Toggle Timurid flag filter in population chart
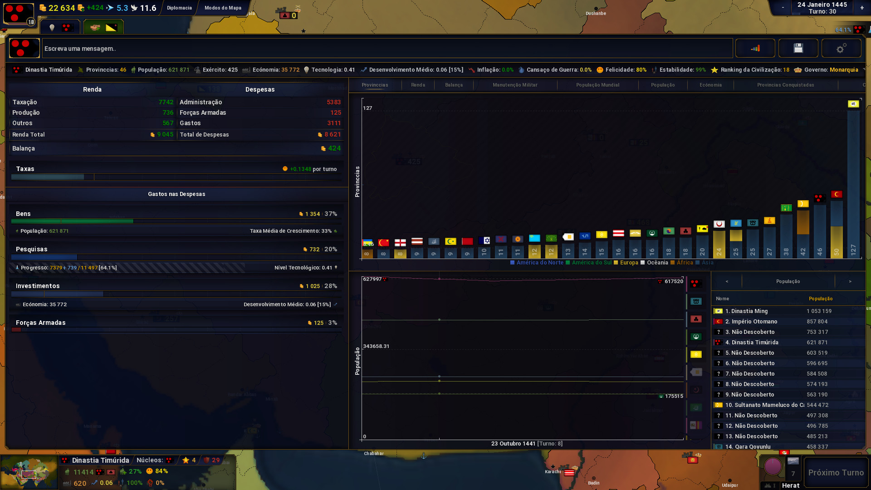 tap(695, 284)
